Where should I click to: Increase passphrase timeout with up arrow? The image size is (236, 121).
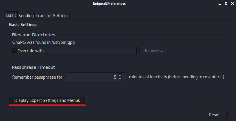point(119,76)
